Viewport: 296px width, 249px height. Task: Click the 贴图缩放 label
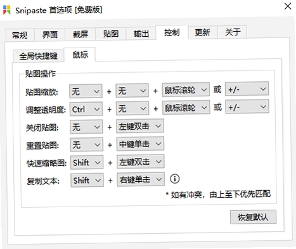(x=42, y=92)
